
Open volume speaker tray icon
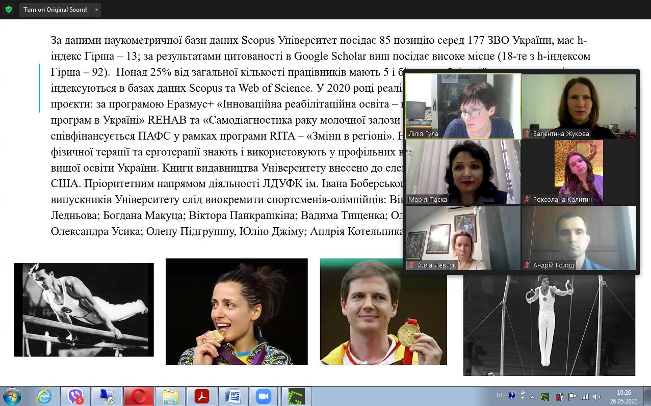pyautogui.click(x=597, y=396)
